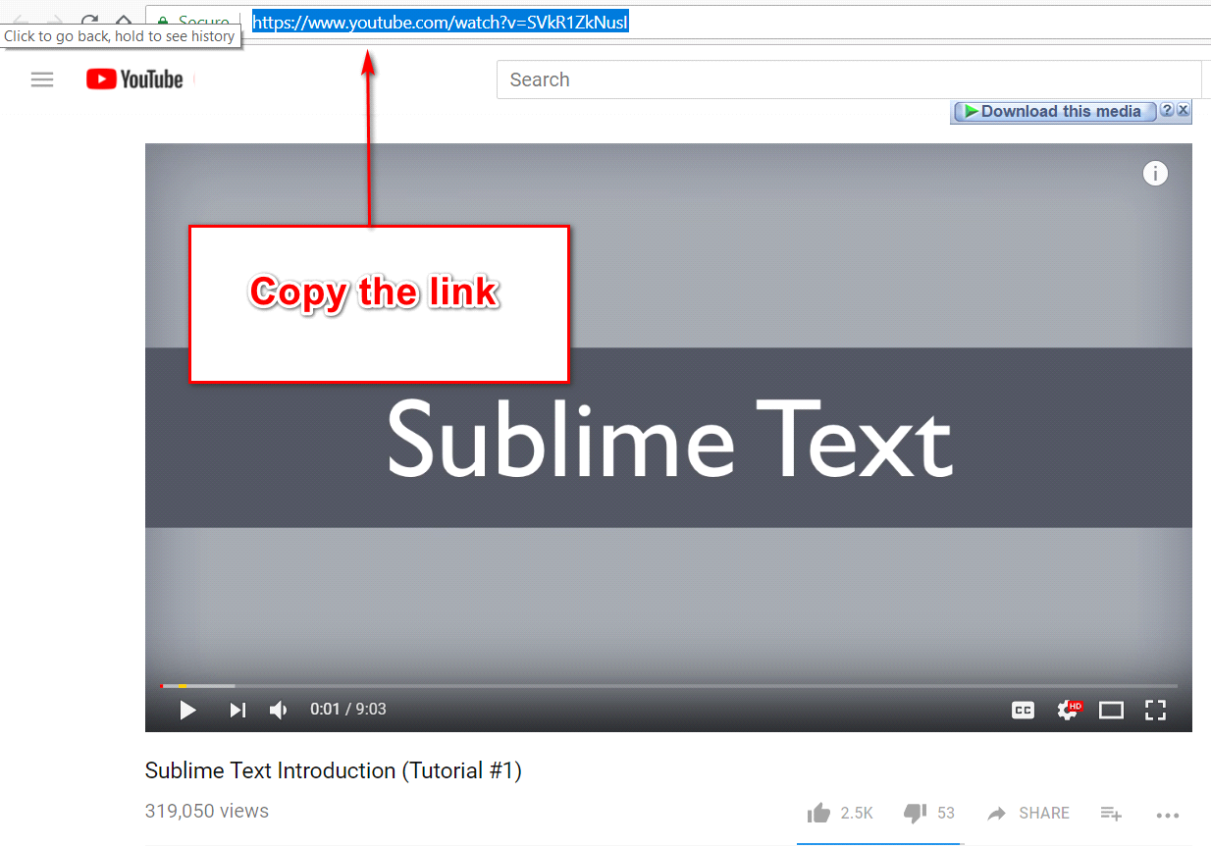1211x847 pixels.
Task: Dislike the video with thumbs down
Action: click(x=915, y=813)
